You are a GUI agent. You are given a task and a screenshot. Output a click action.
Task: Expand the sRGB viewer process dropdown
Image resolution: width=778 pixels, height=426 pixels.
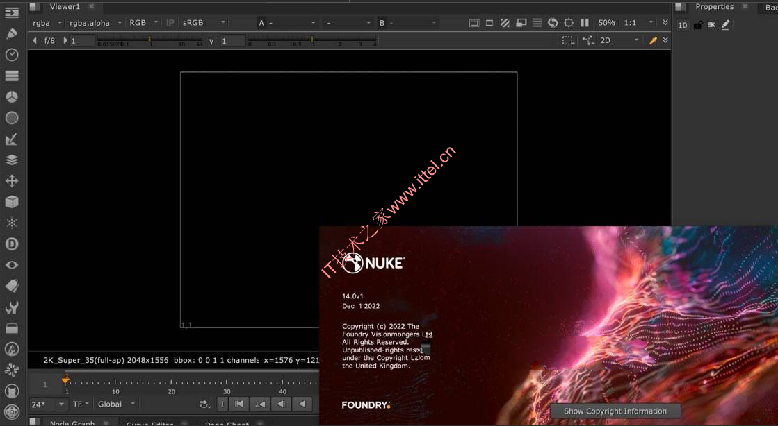(x=204, y=23)
